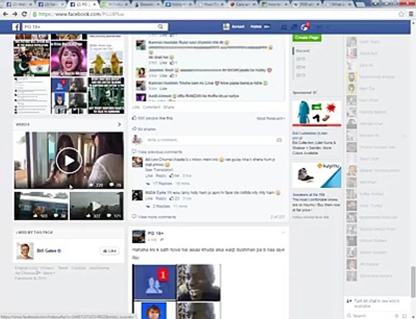Open the privacy shortcuts lock icon
Screen dimensions: 416x319
(x=319, y=27)
